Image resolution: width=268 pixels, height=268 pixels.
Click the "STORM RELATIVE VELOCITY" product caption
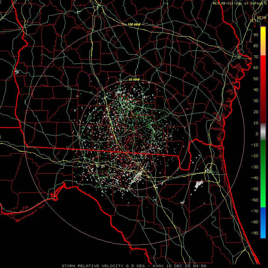pos(92,266)
